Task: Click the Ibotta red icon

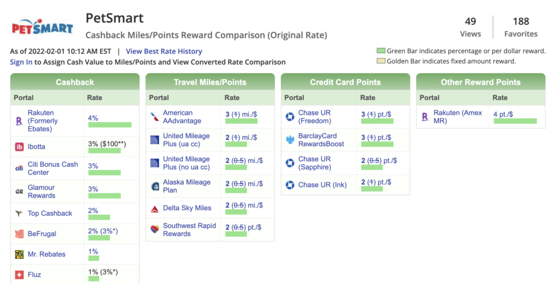Action: coord(19,147)
